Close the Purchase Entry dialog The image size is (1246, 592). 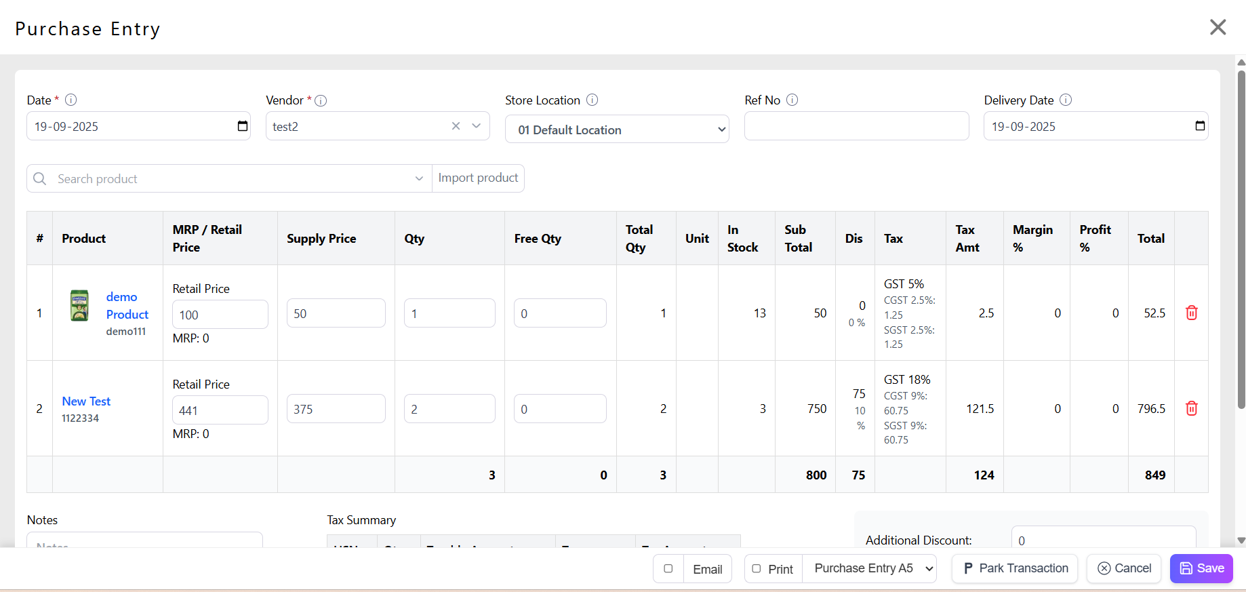tap(1218, 27)
